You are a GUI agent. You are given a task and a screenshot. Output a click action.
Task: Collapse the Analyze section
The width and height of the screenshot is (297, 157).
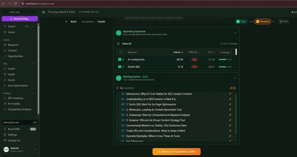tap(33, 93)
